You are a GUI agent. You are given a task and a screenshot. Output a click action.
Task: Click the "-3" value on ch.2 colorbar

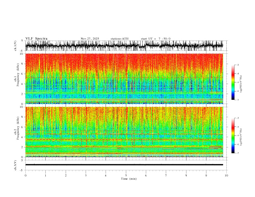point(237,118)
